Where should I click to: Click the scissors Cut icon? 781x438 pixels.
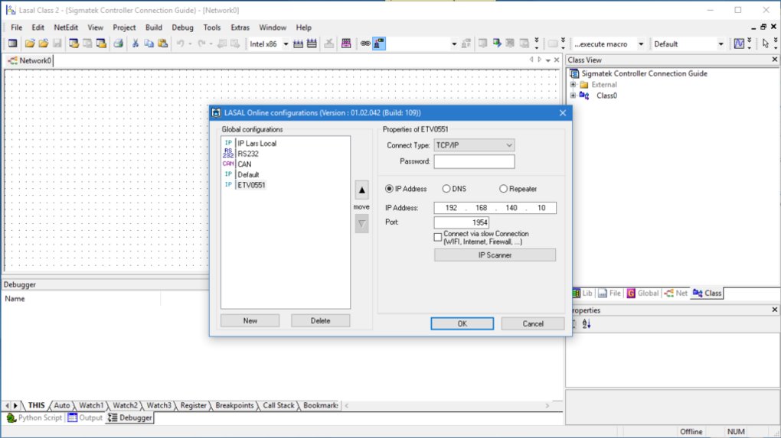click(135, 44)
